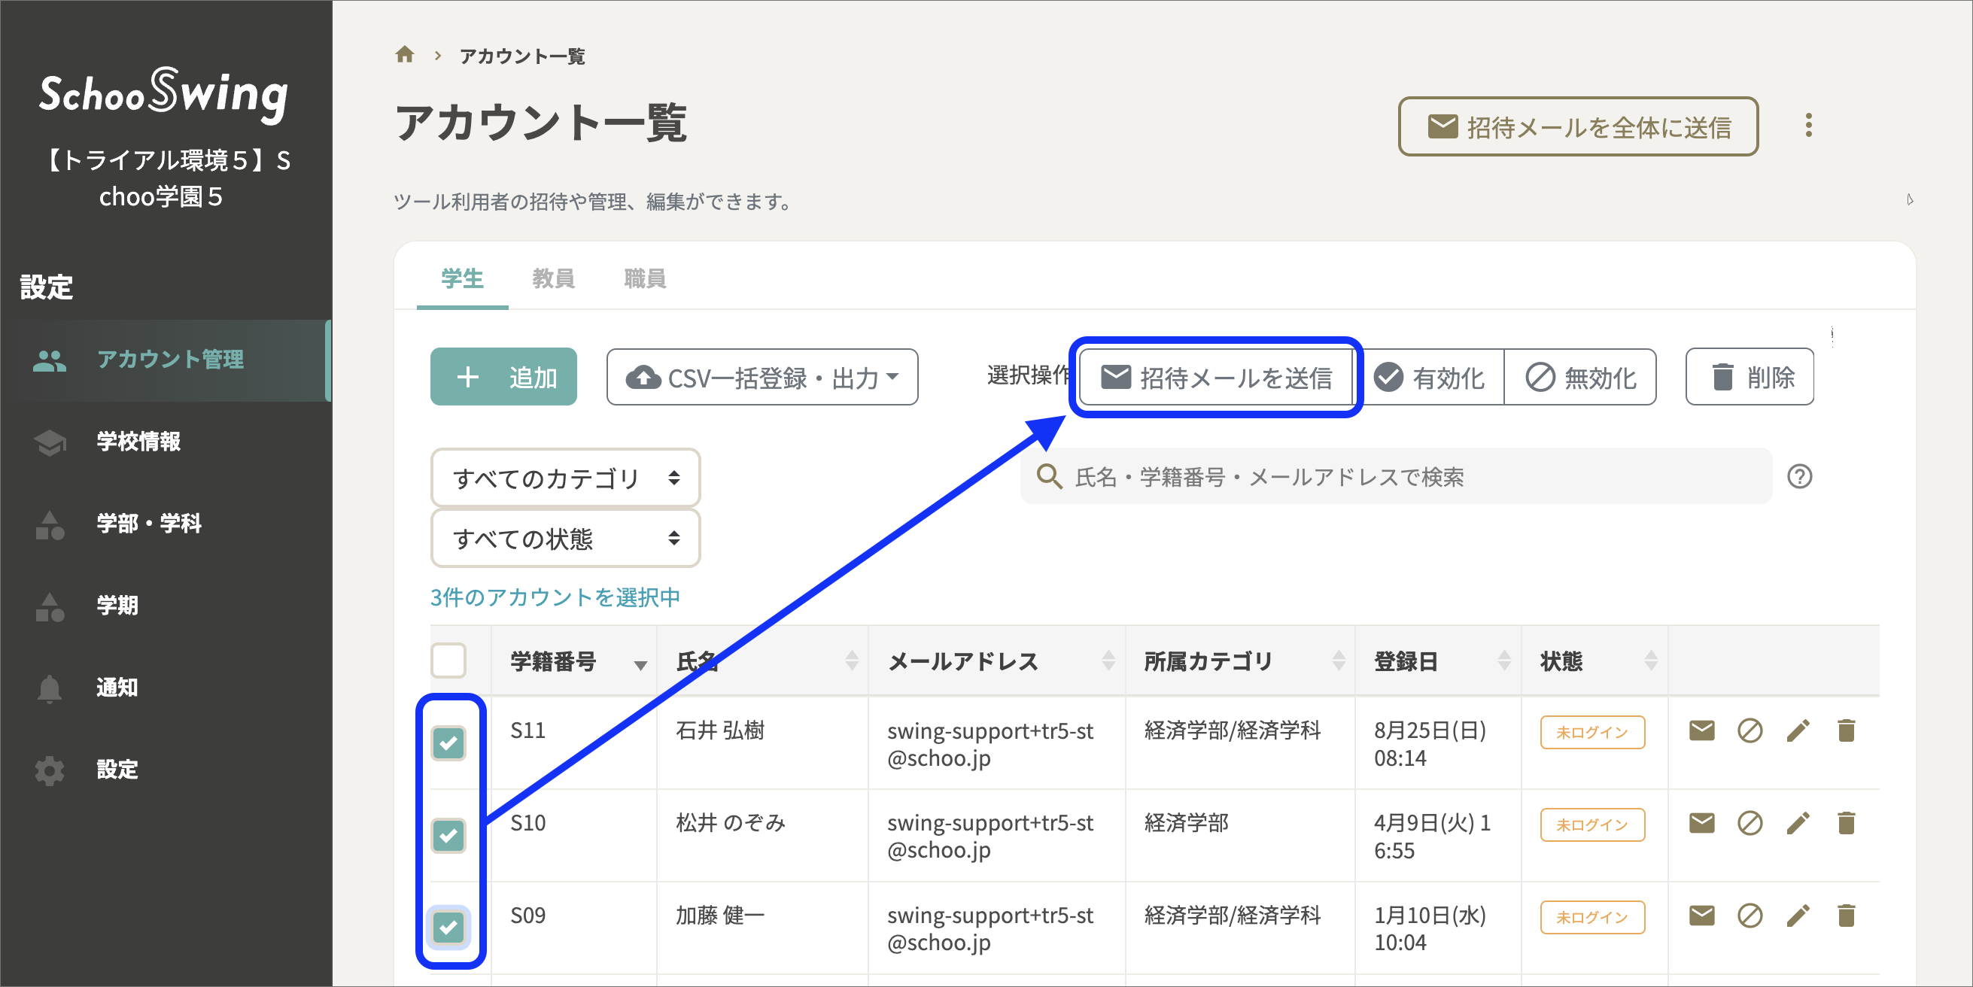
Task: Open 学校情報 from the sidebar
Action: point(138,442)
